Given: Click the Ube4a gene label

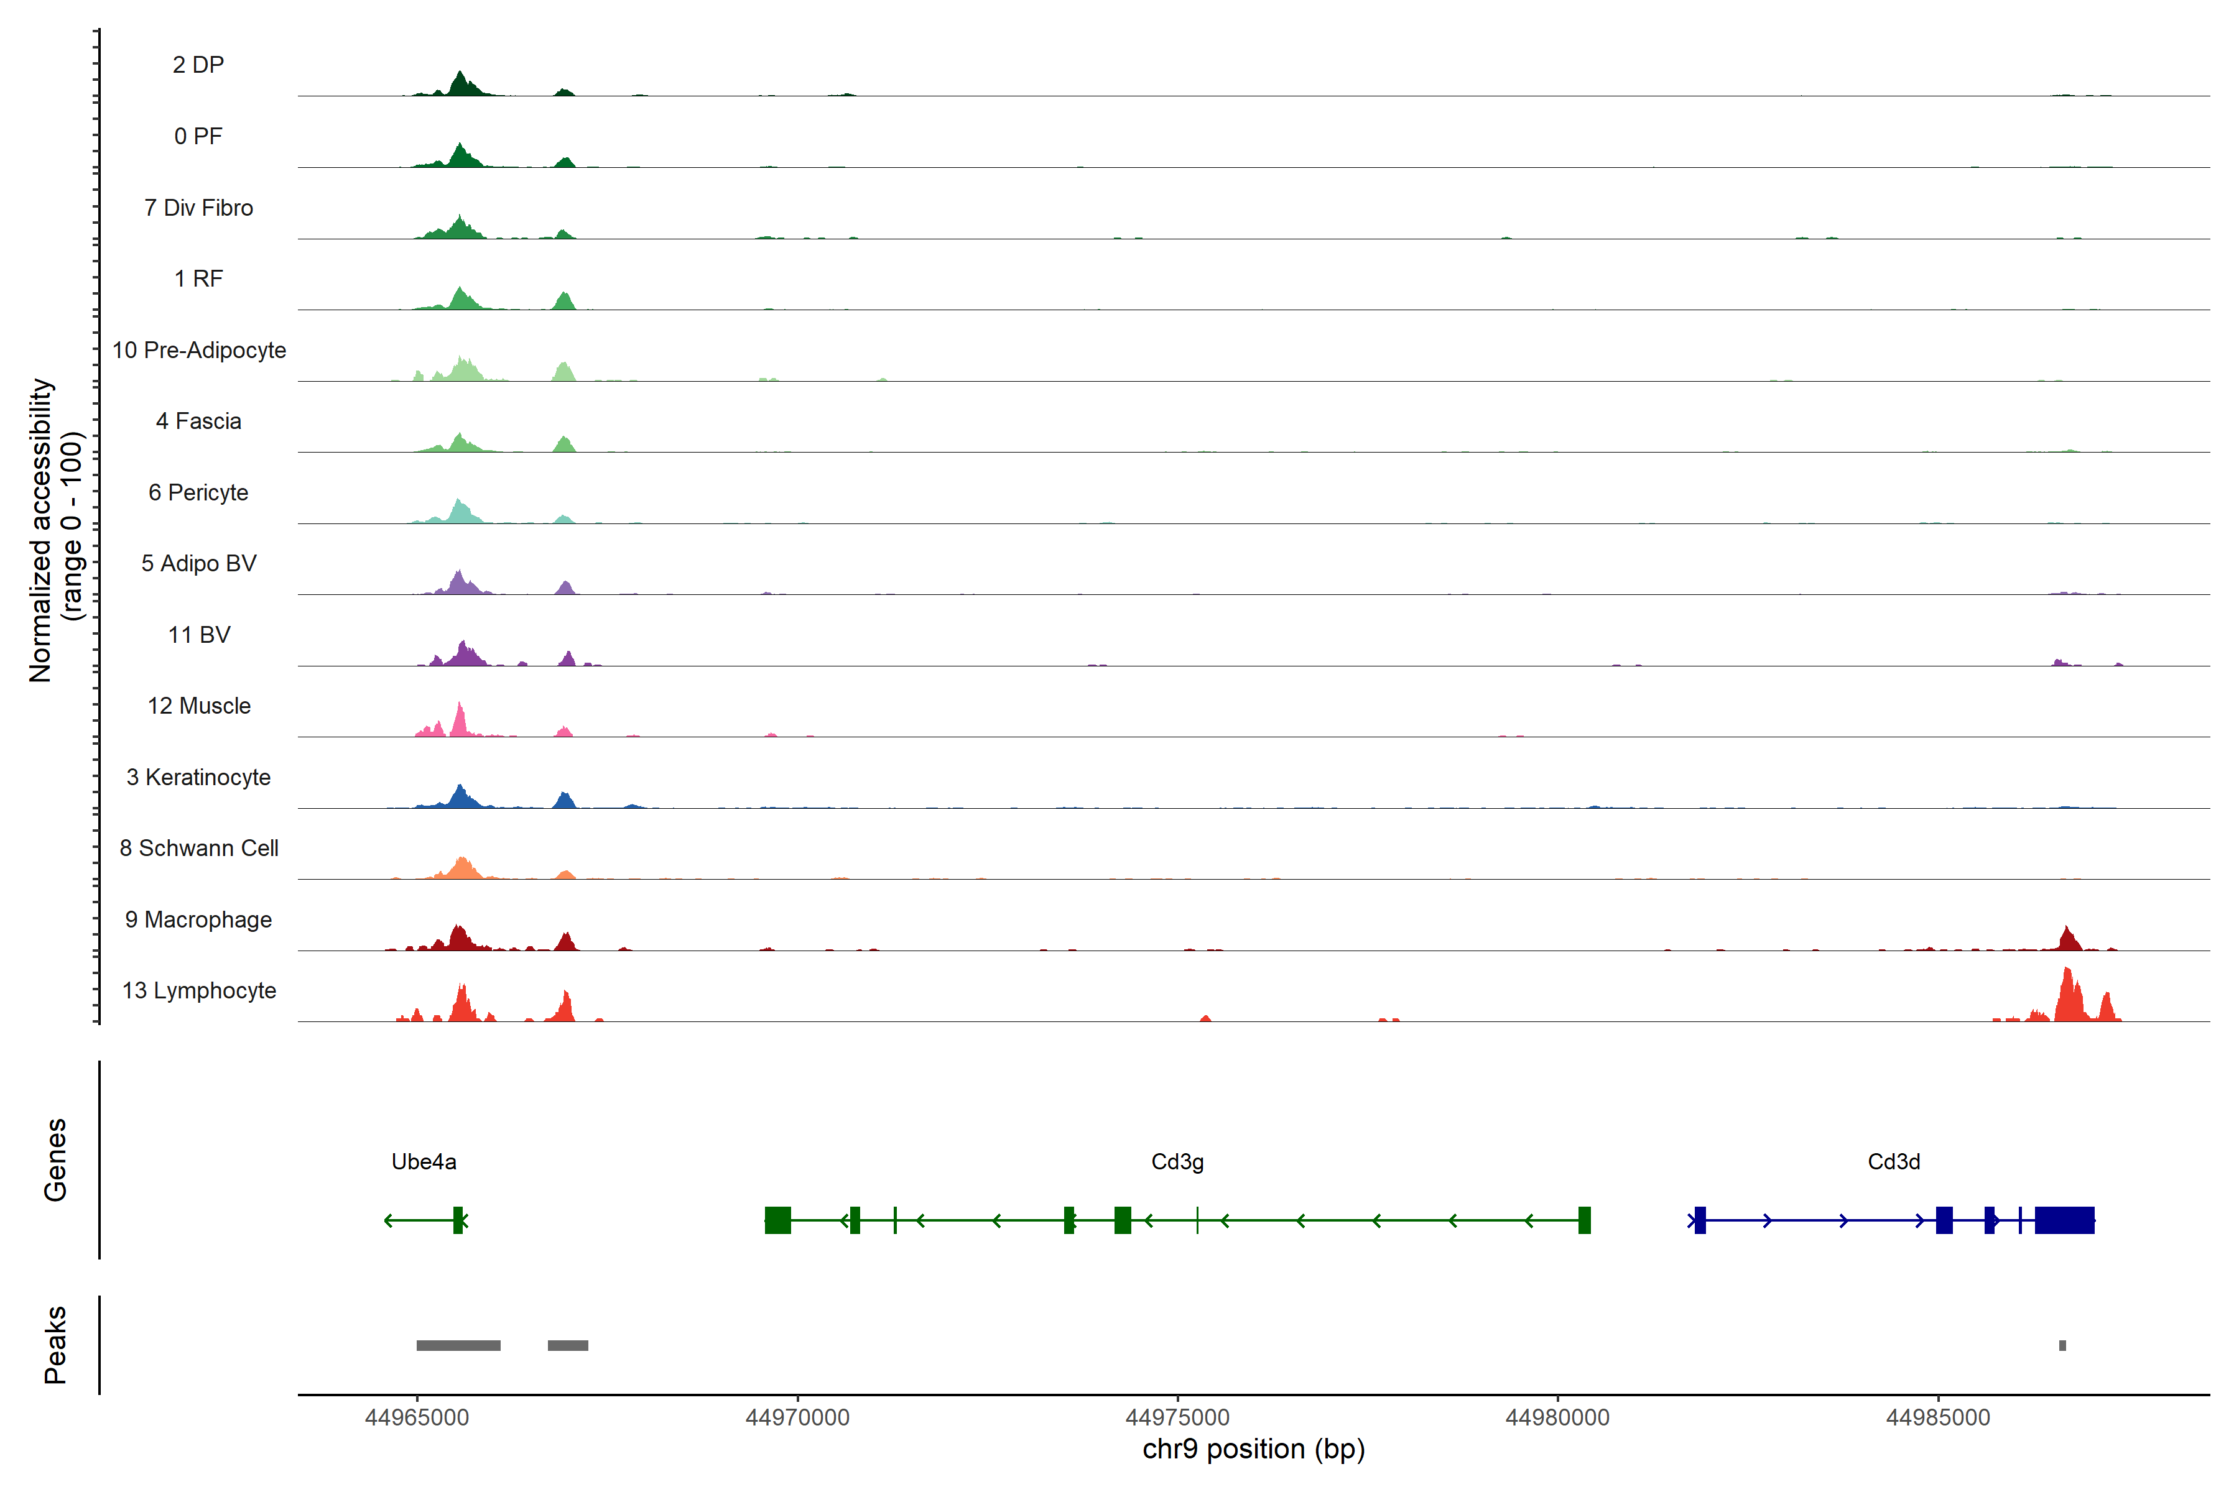Looking at the screenshot, I should (x=424, y=1162).
